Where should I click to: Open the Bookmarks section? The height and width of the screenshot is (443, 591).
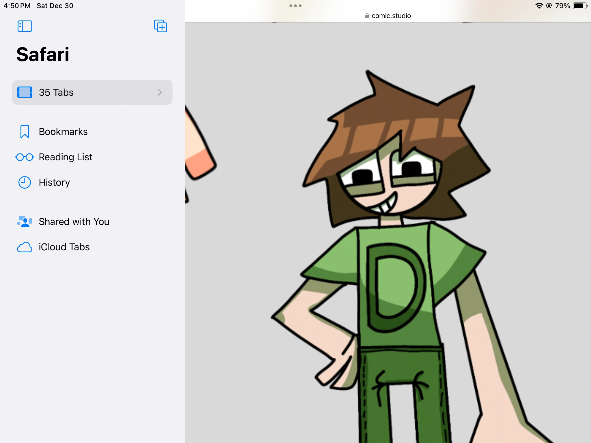63,132
